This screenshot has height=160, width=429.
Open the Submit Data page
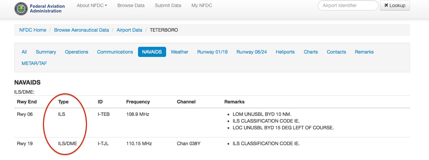[x=168, y=5]
